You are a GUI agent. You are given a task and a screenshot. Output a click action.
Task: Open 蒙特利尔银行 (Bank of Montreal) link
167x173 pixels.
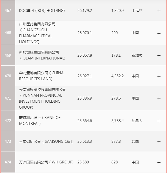(x=40, y=121)
